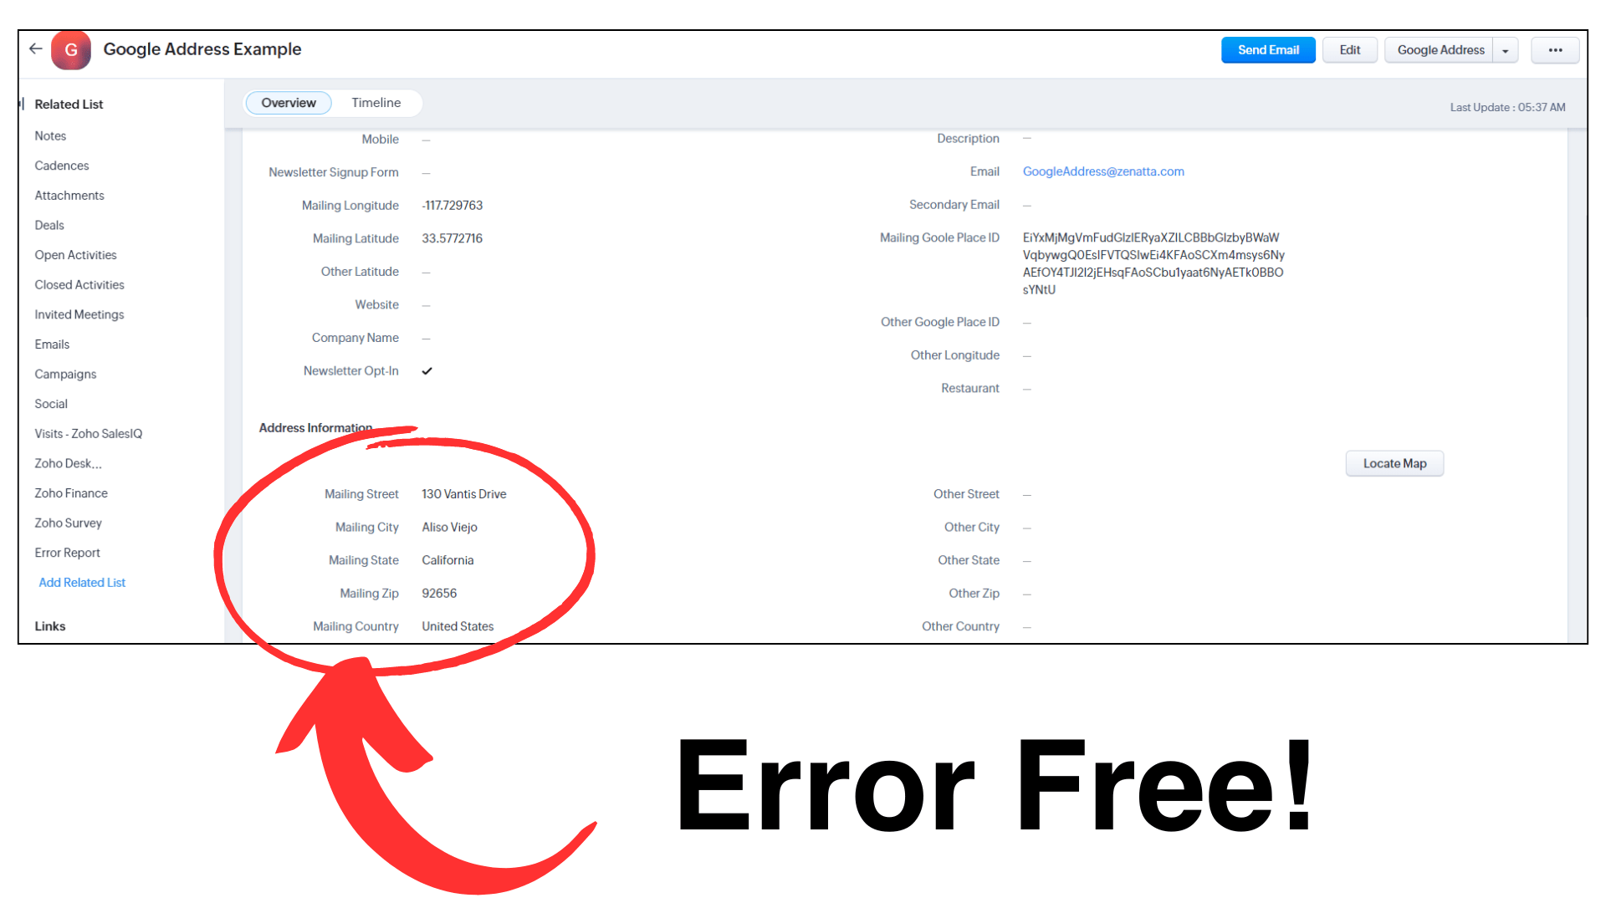Click the Add Related List link
The image size is (1606, 903).
click(x=80, y=582)
